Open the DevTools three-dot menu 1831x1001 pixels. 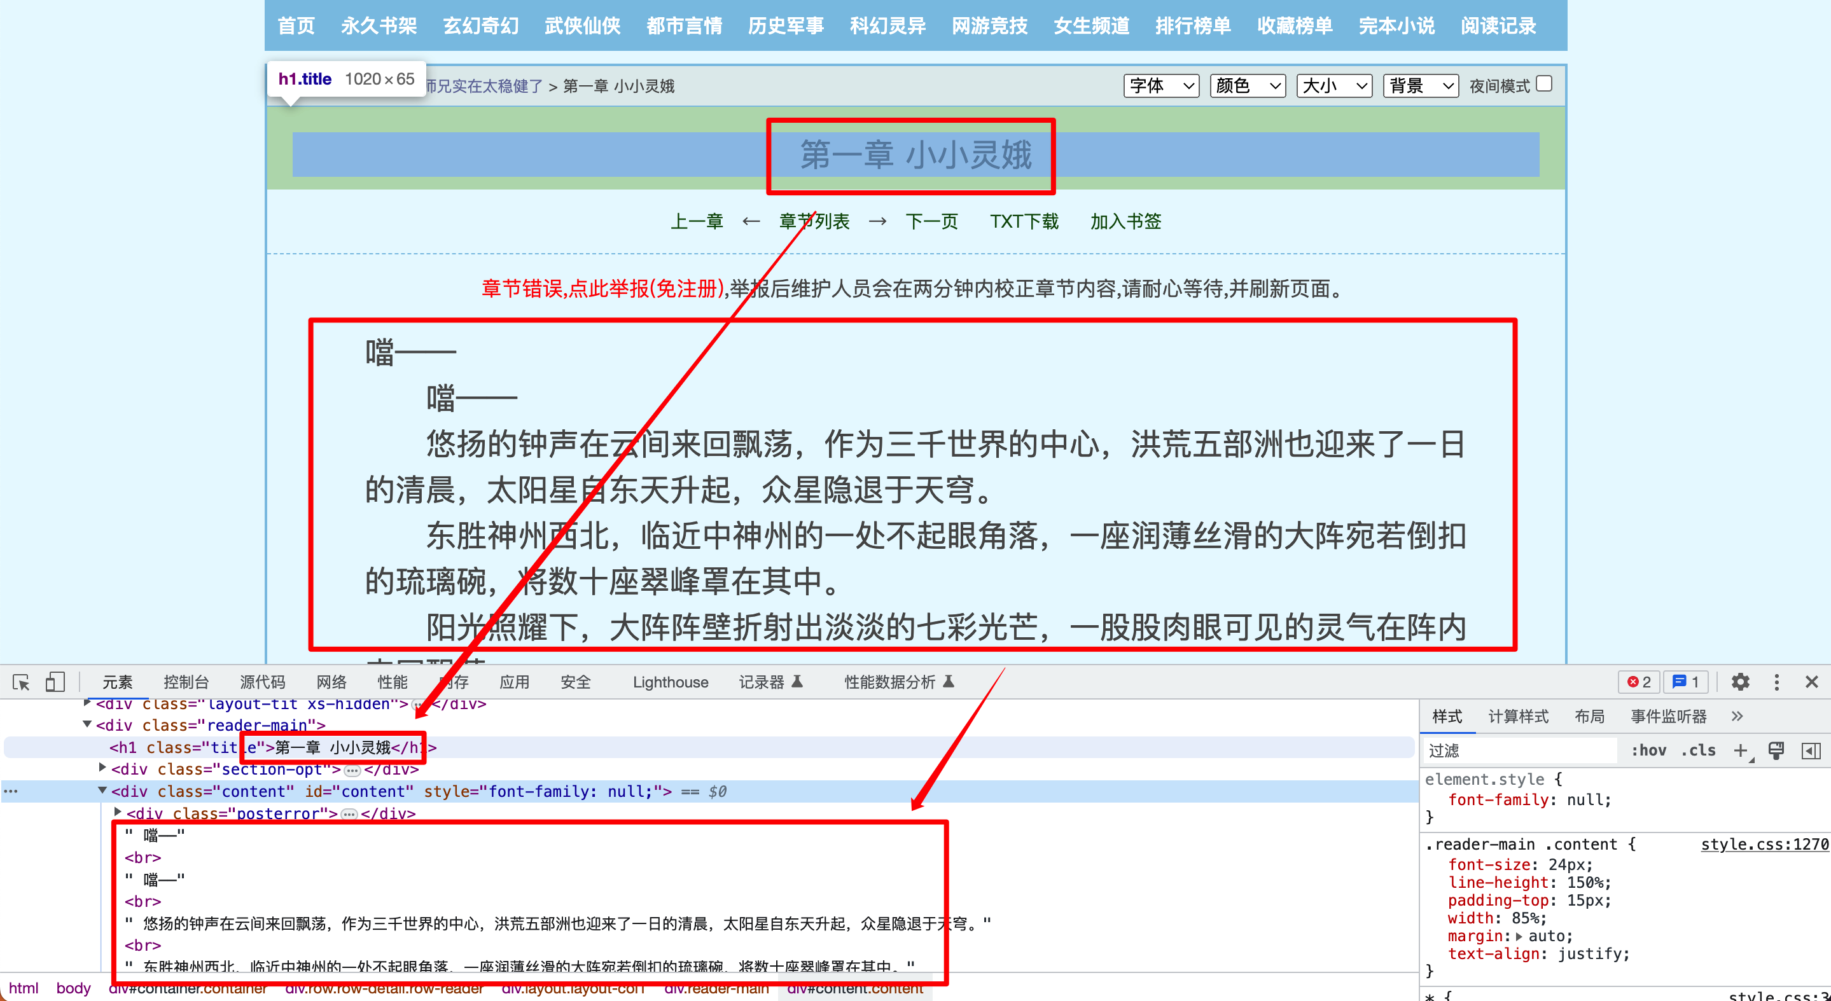1777,682
